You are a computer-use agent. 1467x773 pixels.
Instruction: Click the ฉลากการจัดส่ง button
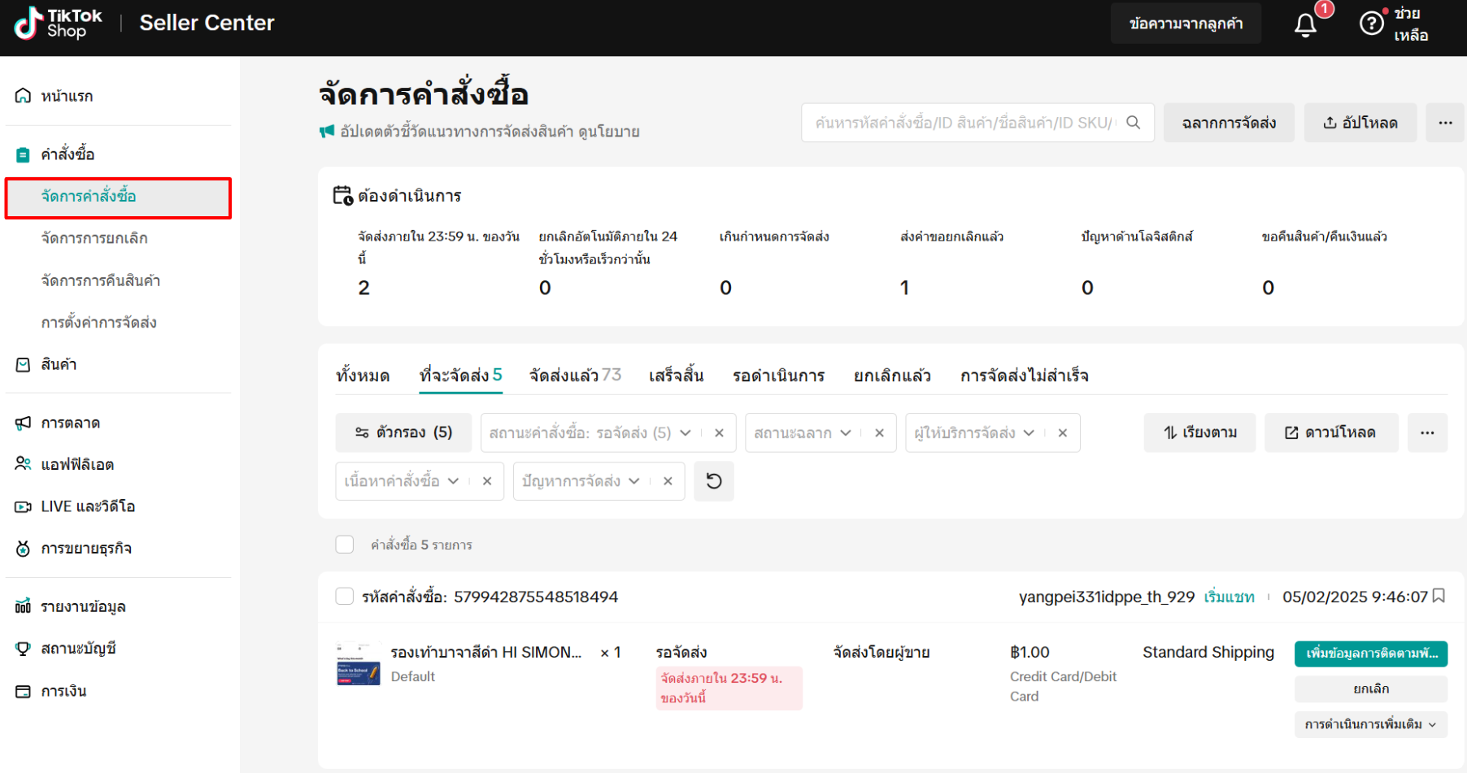tap(1229, 123)
